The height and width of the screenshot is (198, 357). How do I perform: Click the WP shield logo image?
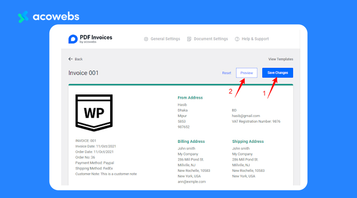(94, 113)
